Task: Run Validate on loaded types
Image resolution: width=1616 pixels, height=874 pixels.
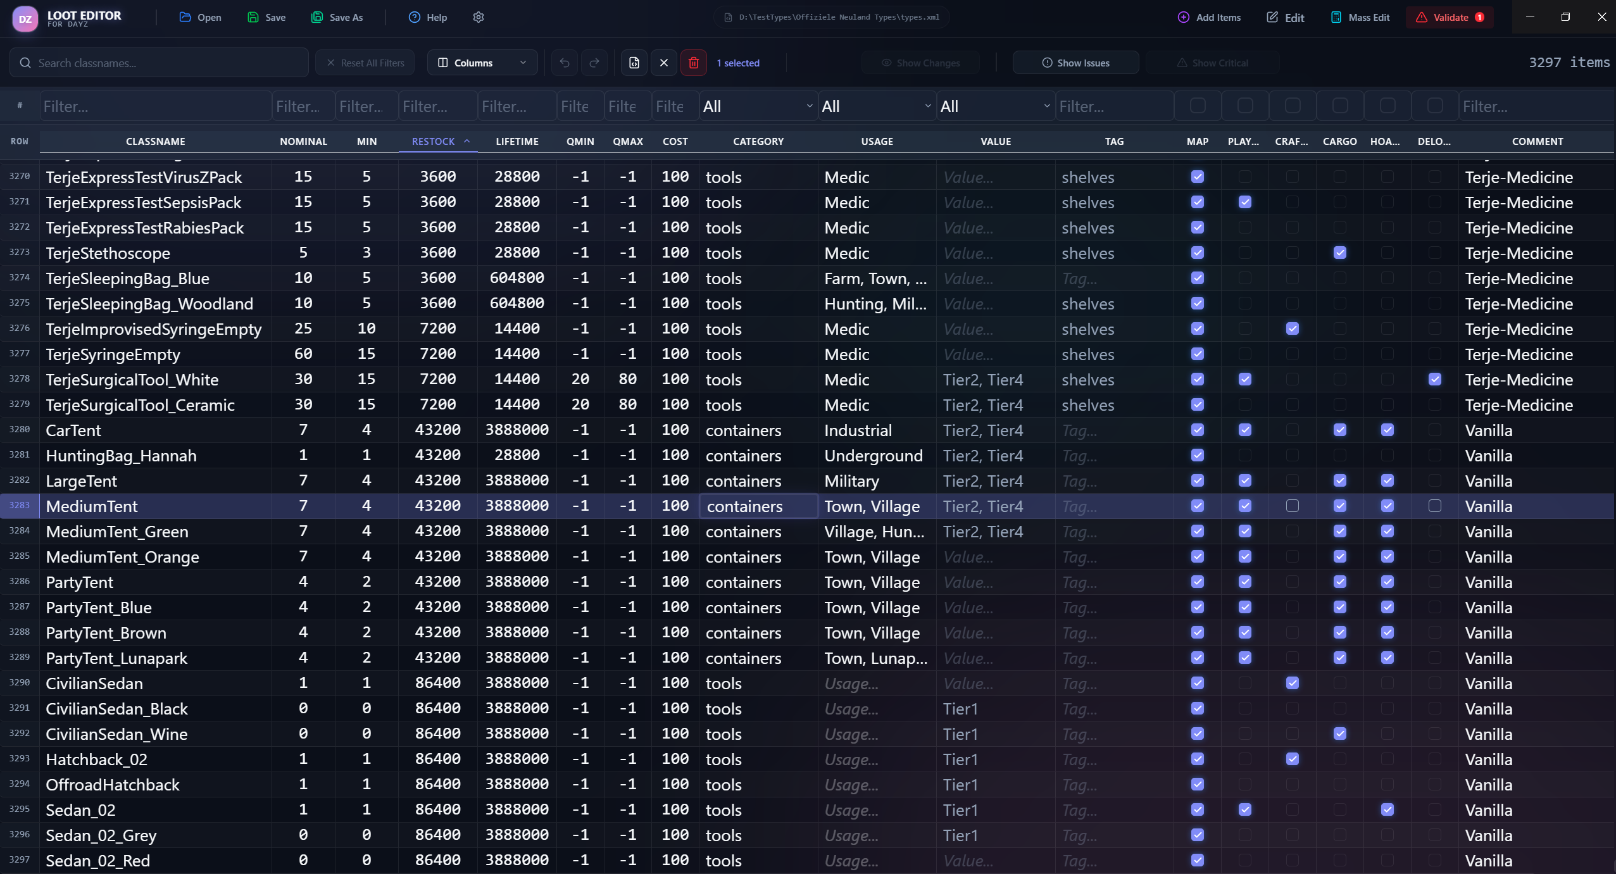Action: tap(1450, 17)
